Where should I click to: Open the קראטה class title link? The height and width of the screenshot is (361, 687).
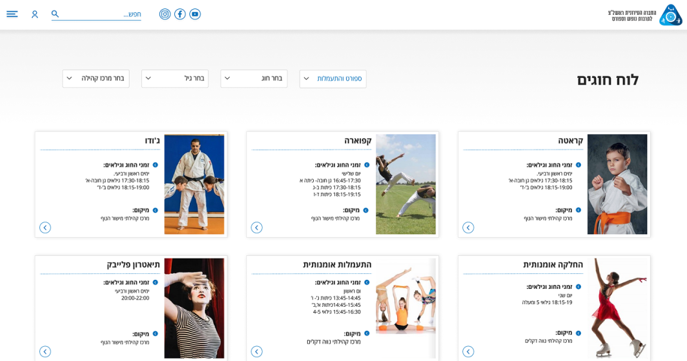[x=570, y=141]
